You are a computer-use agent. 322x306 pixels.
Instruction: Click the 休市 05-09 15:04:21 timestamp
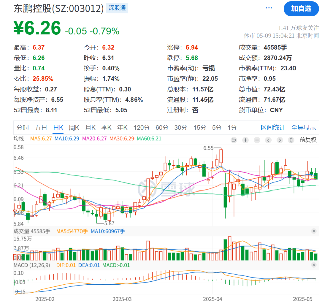pyautogui.click(x=281, y=36)
